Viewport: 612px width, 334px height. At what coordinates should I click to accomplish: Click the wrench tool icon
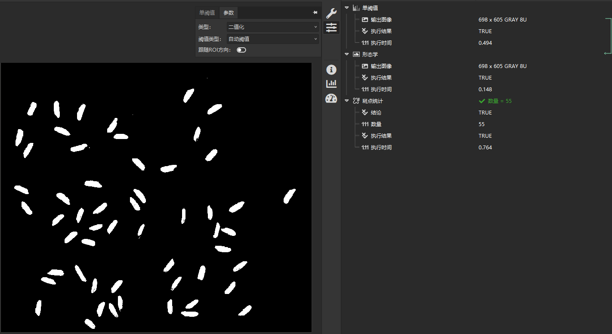pos(331,13)
